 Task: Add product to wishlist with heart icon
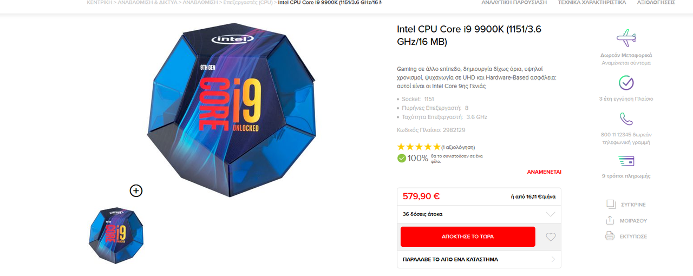coord(551,237)
